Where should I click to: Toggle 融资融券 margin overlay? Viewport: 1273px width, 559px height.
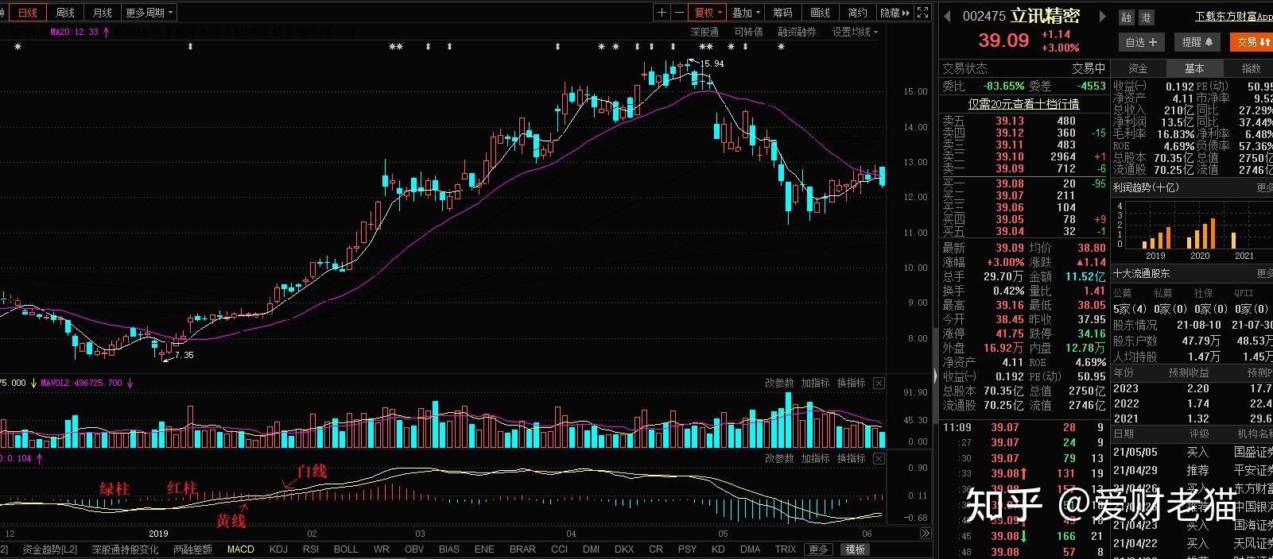click(x=797, y=32)
